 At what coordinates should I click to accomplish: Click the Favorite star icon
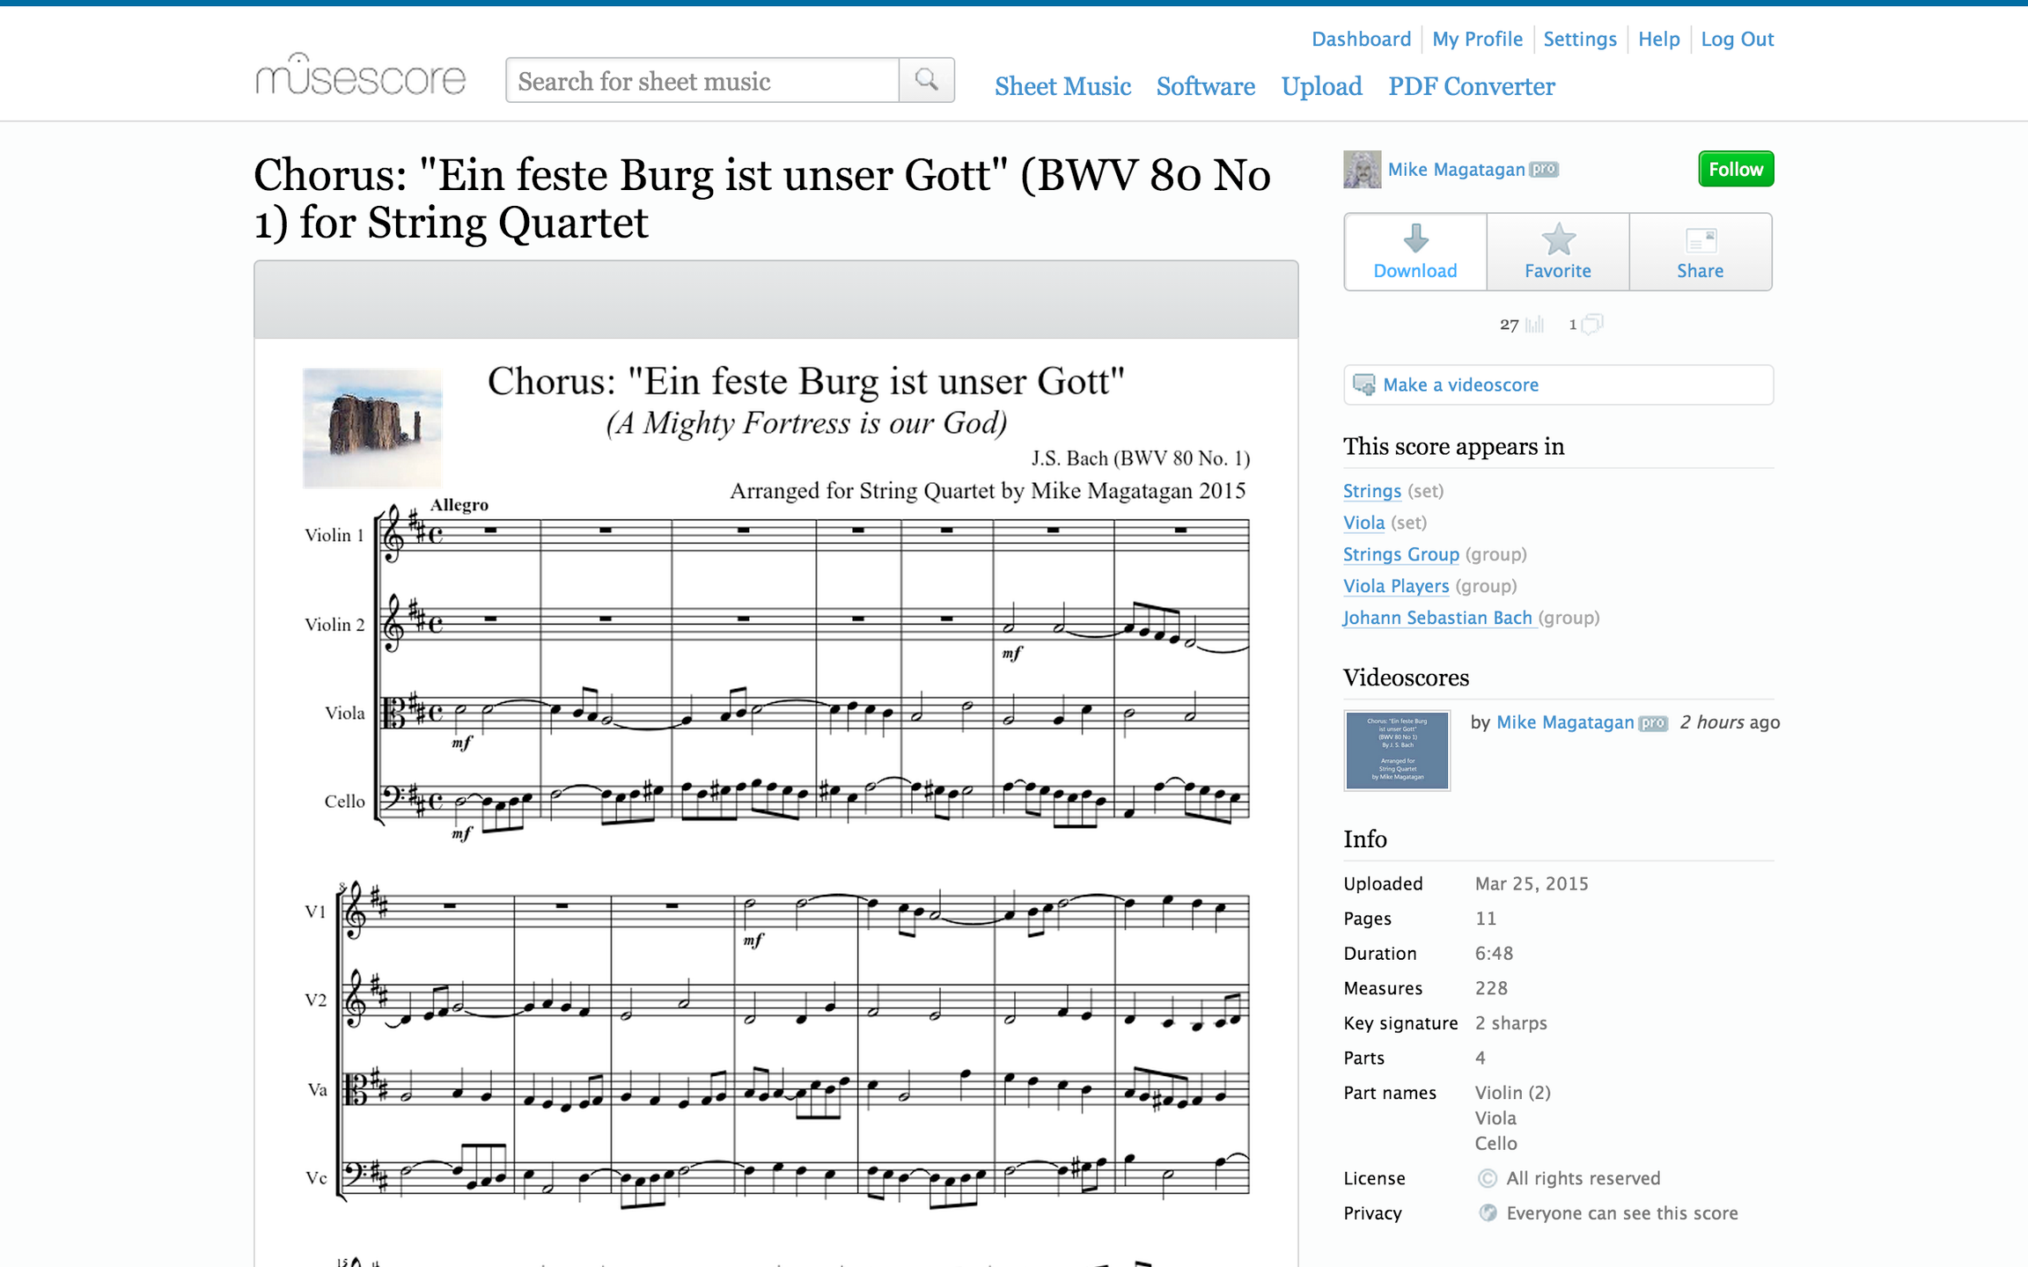1558,238
